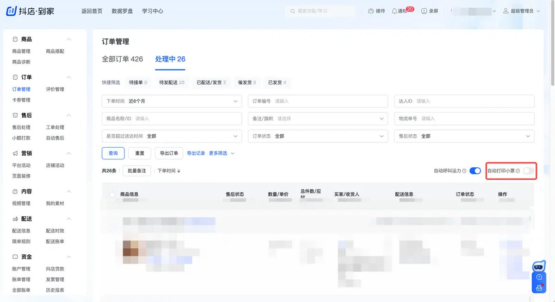Click the 抖店·到家 logo icon
Image resolution: width=555 pixels, height=302 pixels.
coord(12,11)
